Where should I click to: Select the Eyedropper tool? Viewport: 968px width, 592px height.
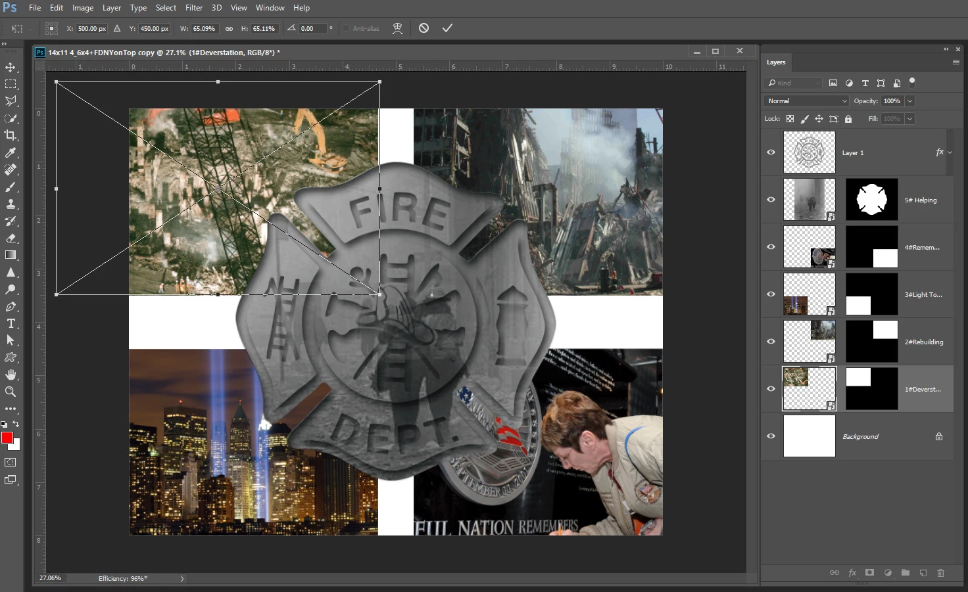tap(11, 152)
